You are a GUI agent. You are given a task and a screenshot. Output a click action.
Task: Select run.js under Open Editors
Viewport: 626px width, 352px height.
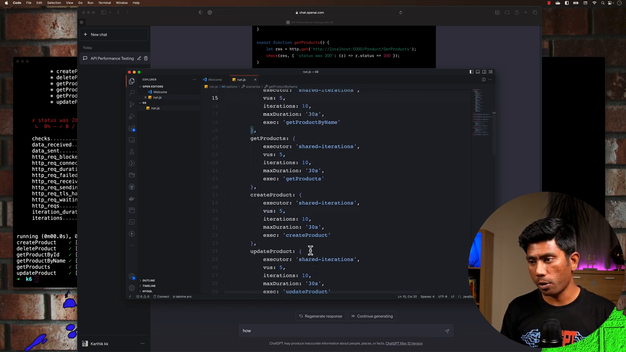coord(157,97)
